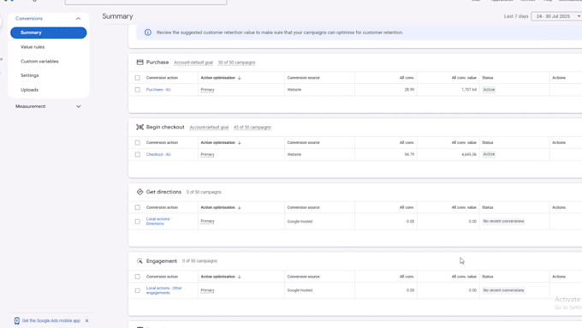Viewport: 582px width, 328px height.
Task: Open Local actions - Other engagements link
Action: click(164, 290)
